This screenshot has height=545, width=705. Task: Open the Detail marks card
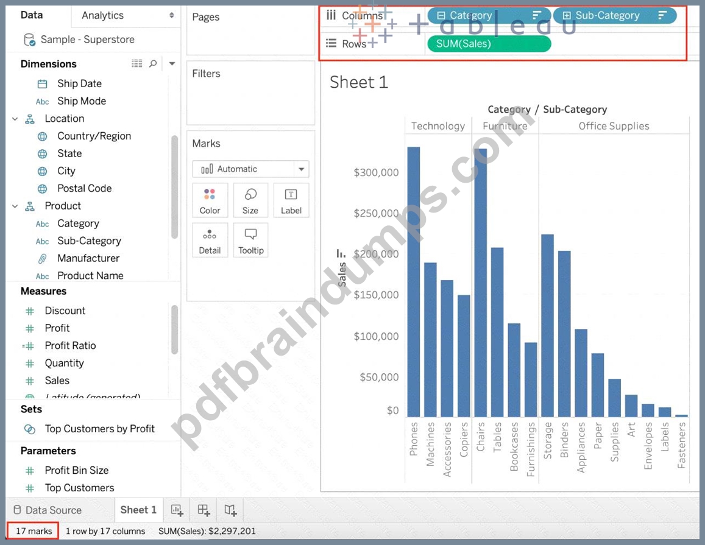[x=210, y=241]
